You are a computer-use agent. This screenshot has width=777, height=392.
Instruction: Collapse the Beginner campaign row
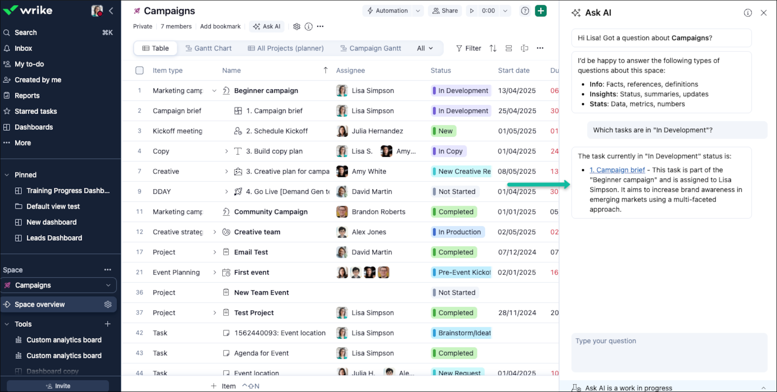click(x=214, y=91)
